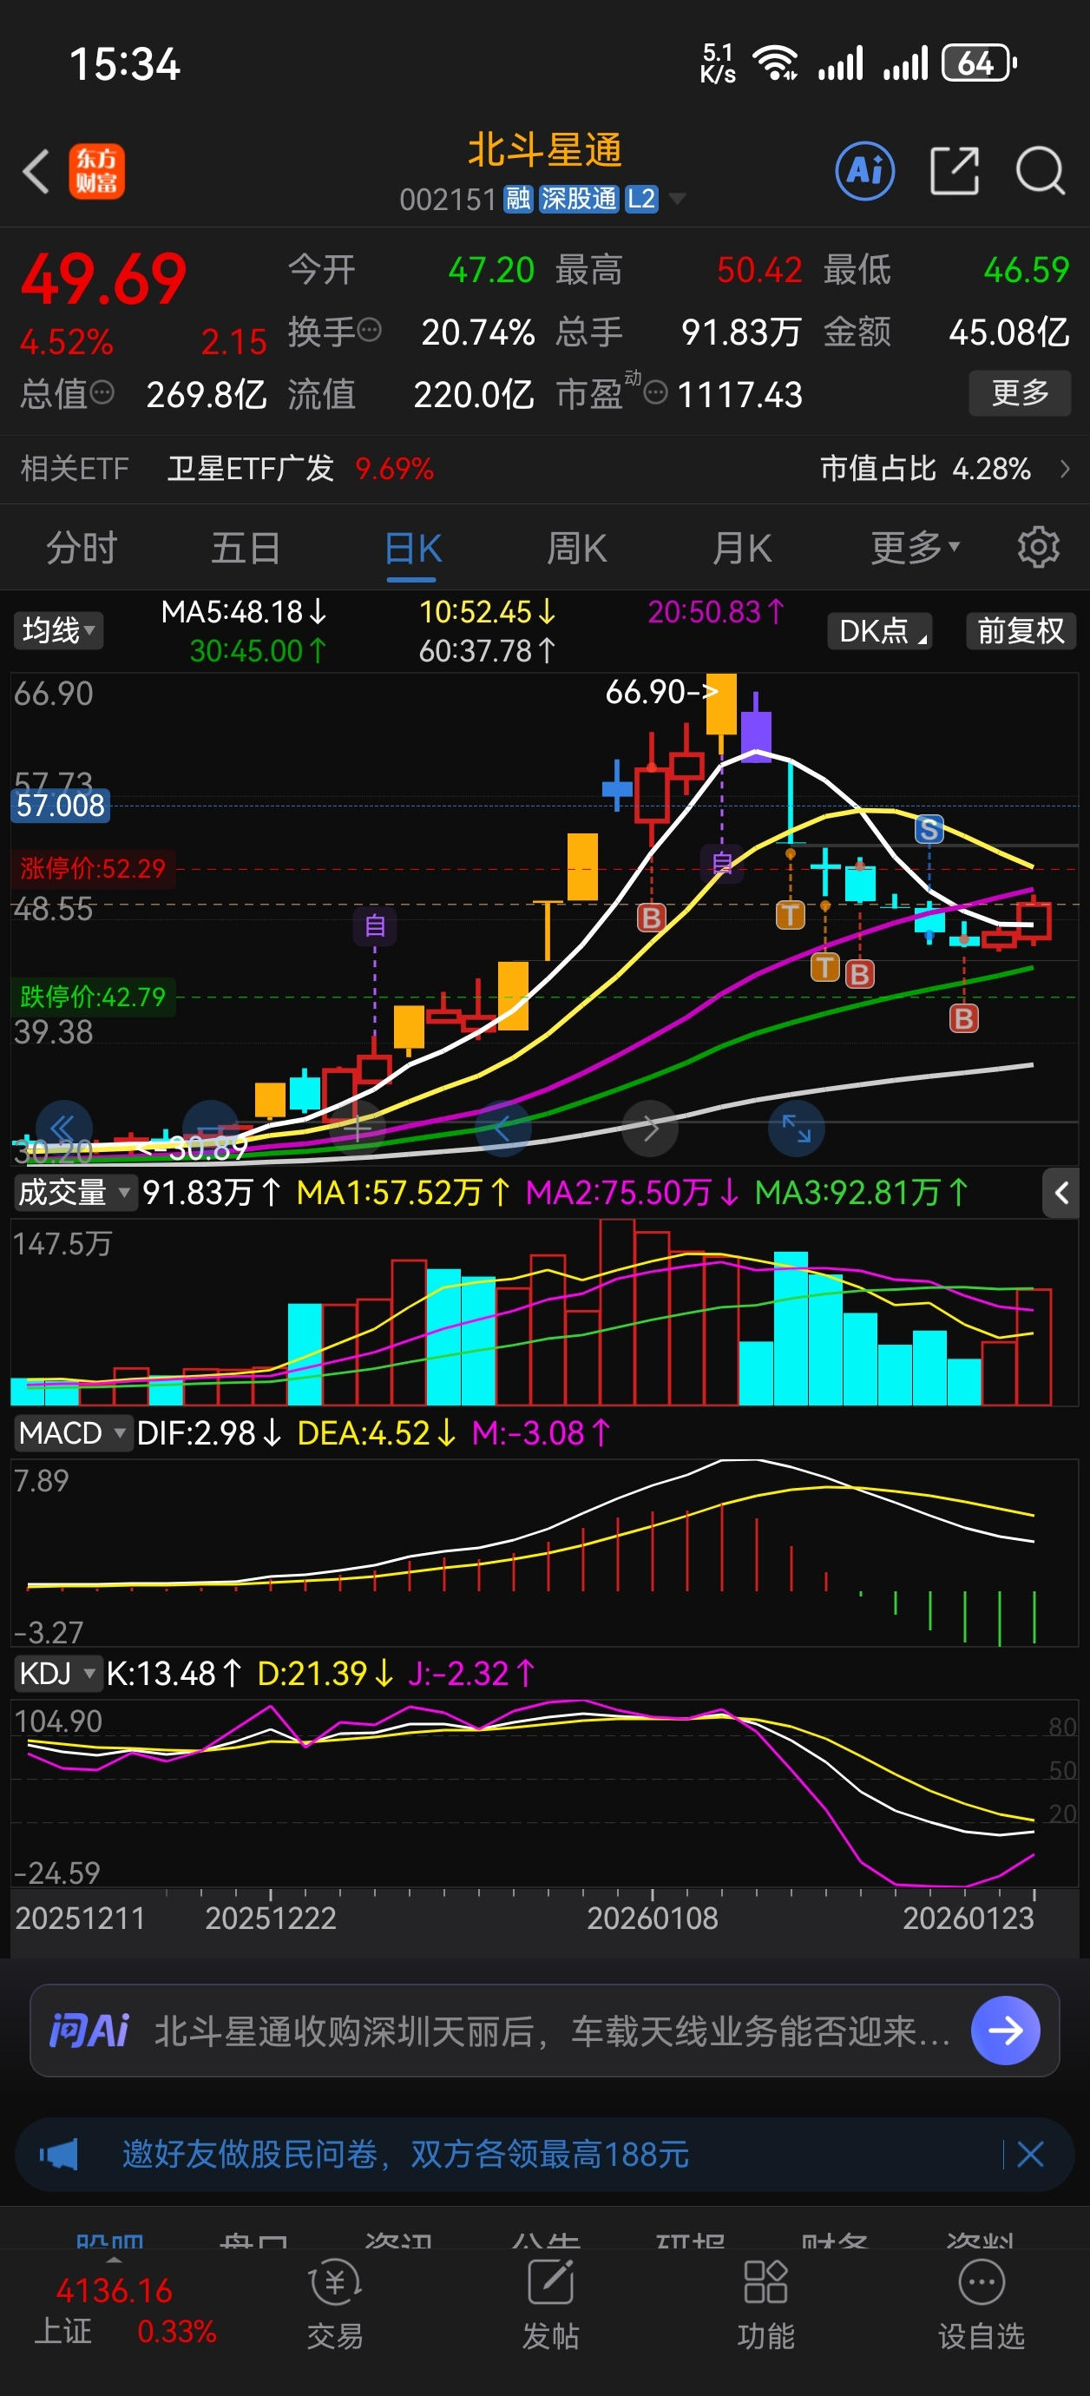Image resolution: width=1090 pixels, height=2396 pixels.
Task: Collapse indicator panel with side arrow
Action: (x=1060, y=1193)
